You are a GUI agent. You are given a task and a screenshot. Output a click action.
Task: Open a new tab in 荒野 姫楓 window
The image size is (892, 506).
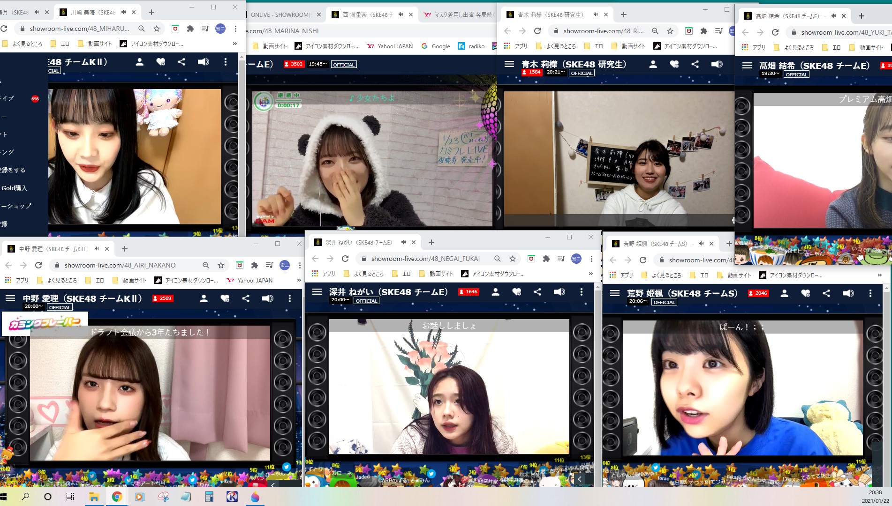(729, 244)
